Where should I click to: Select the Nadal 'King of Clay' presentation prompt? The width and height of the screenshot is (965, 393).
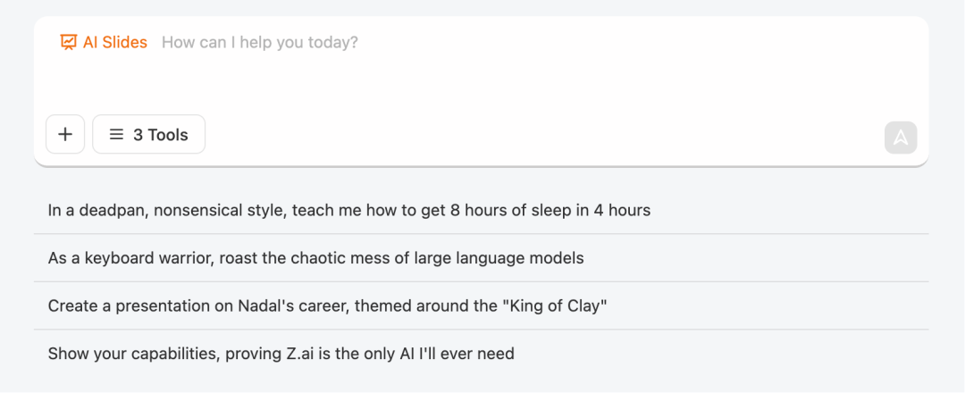(482, 305)
